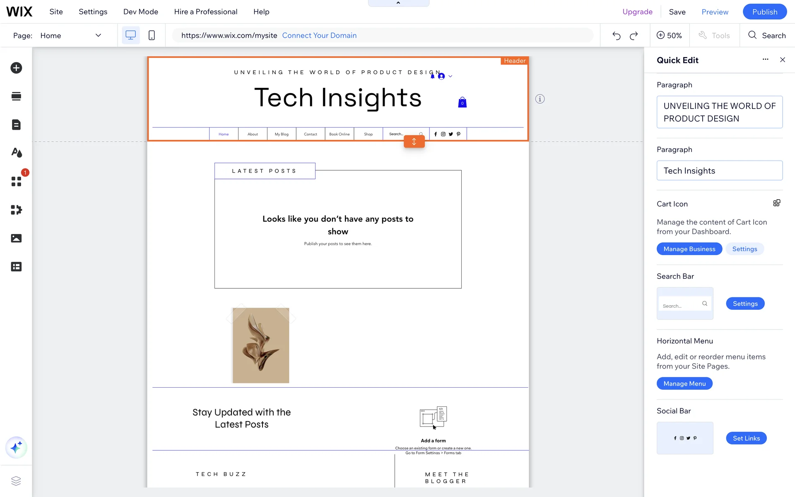This screenshot has height=497, width=795.
Task: Click the Connect Your Domain link
Action: point(319,36)
